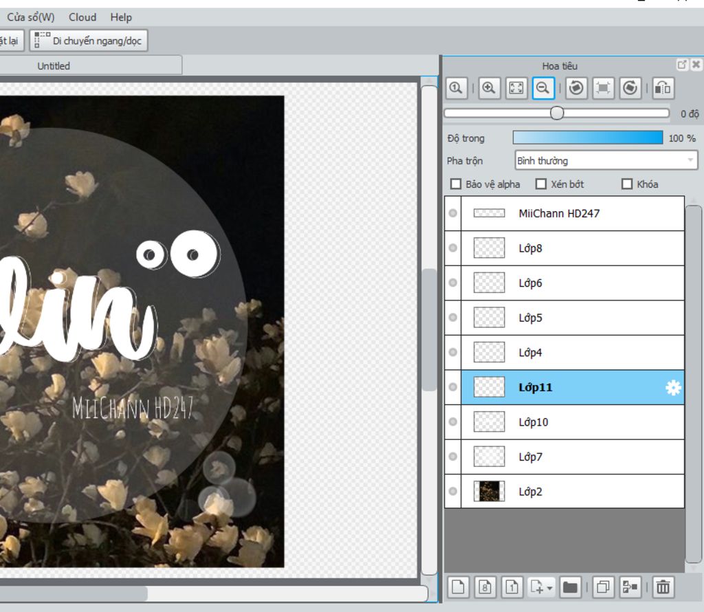
Task: Select layer named Lớp7
Action: click(530, 457)
